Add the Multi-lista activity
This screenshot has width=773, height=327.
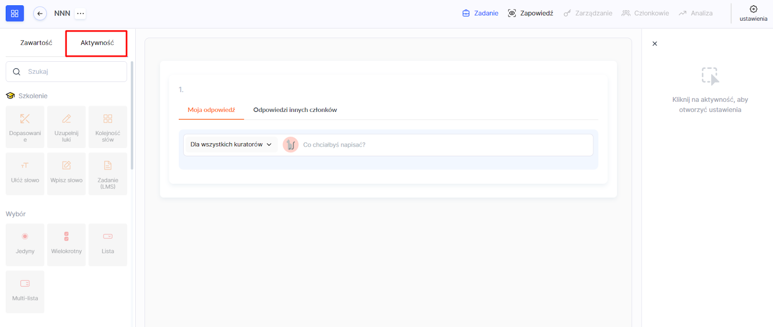tap(25, 291)
